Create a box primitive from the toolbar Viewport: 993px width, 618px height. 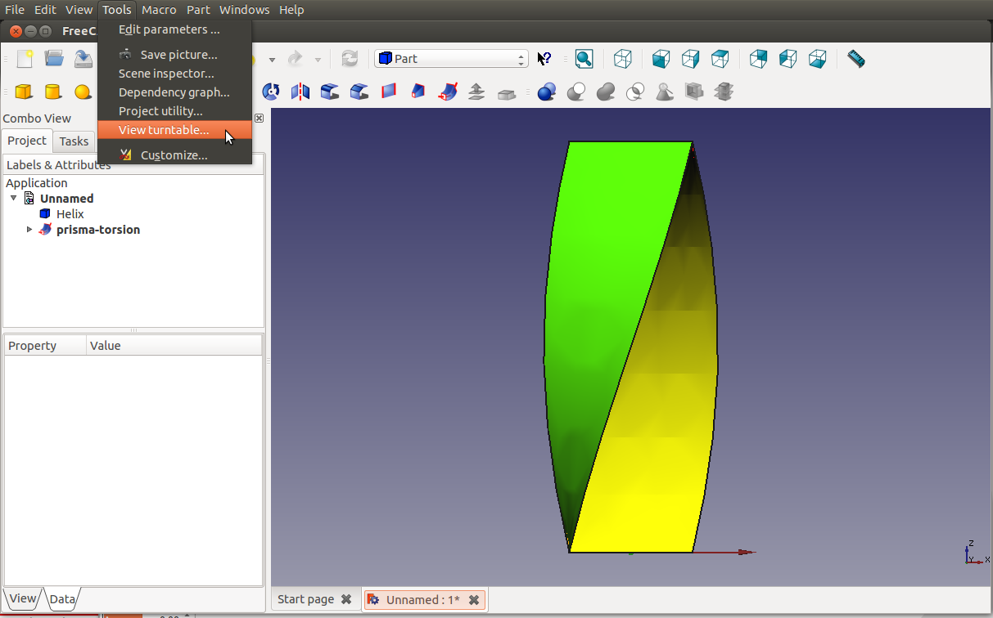(24, 92)
